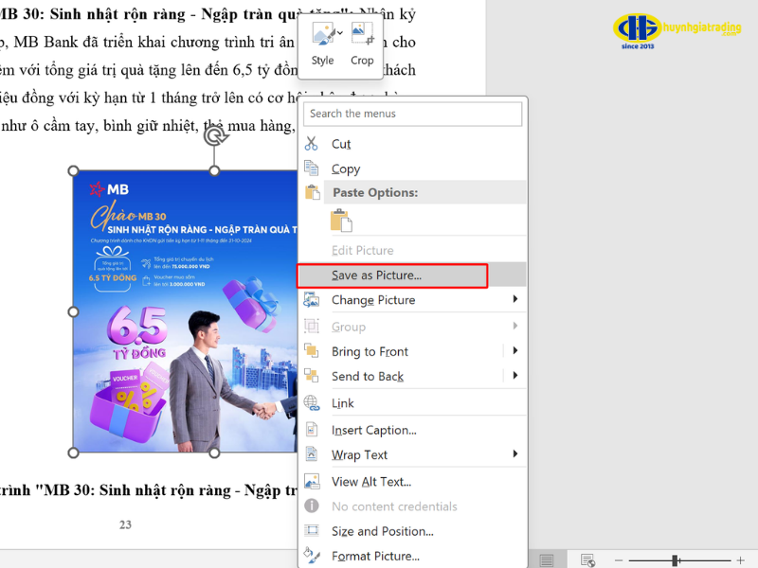Click the bottom-center picture resize handle
Viewport: 758px width, 568px height.
[215, 453]
